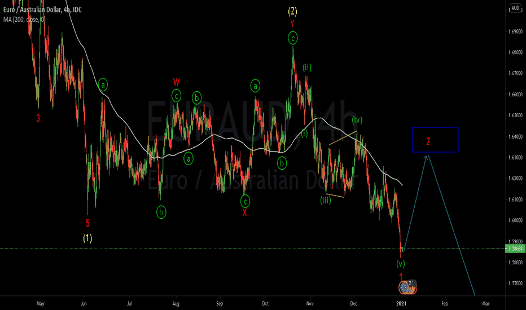Select the green (iv) wave label
526x310 pixels.
coord(357,120)
